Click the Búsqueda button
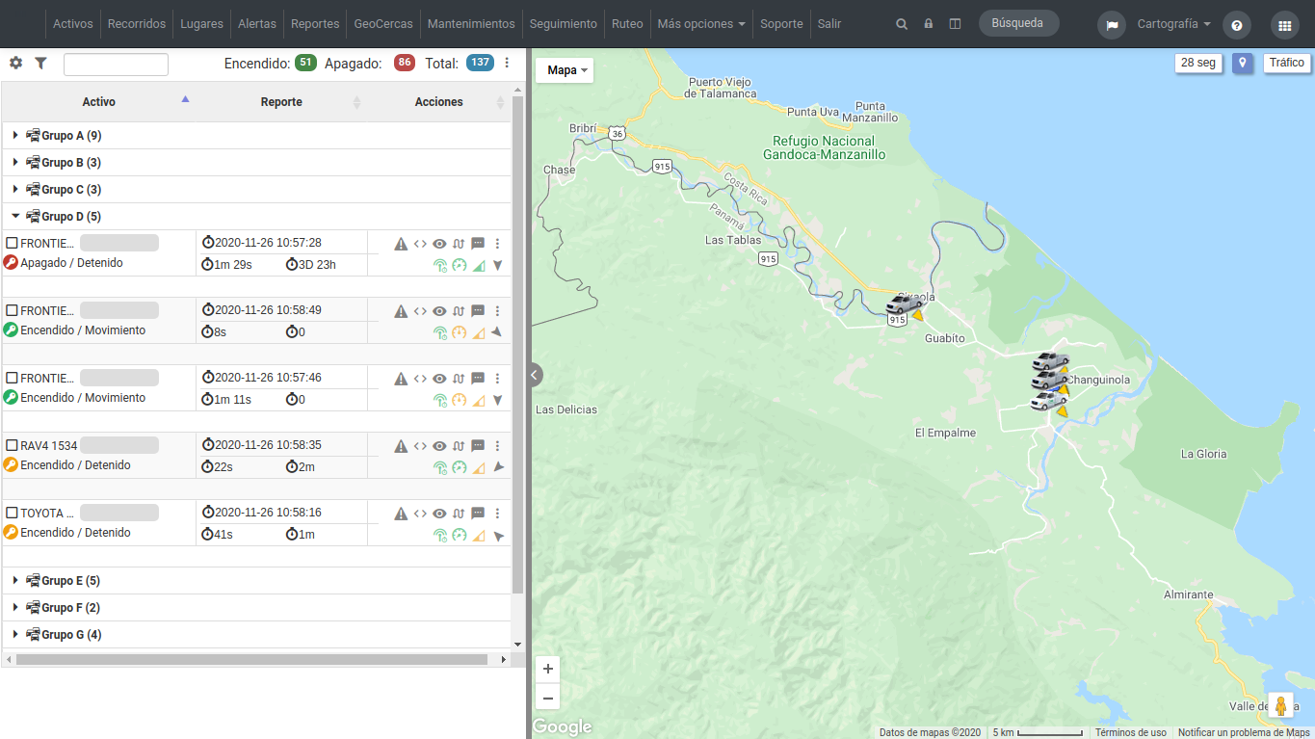The width and height of the screenshot is (1315, 739). 1018,23
